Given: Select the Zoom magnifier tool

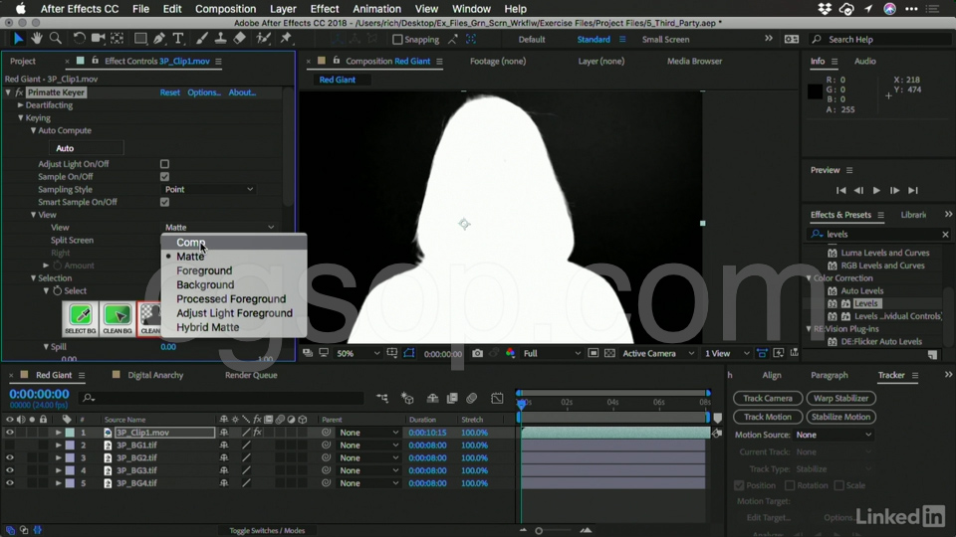Looking at the screenshot, I should (x=56, y=39).
